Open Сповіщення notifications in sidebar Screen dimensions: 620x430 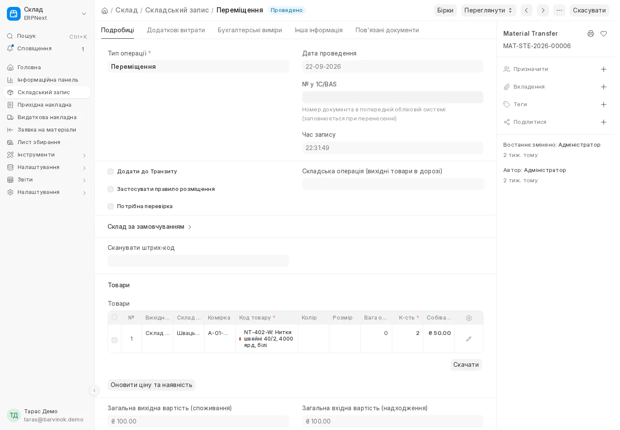pos(47,49)
